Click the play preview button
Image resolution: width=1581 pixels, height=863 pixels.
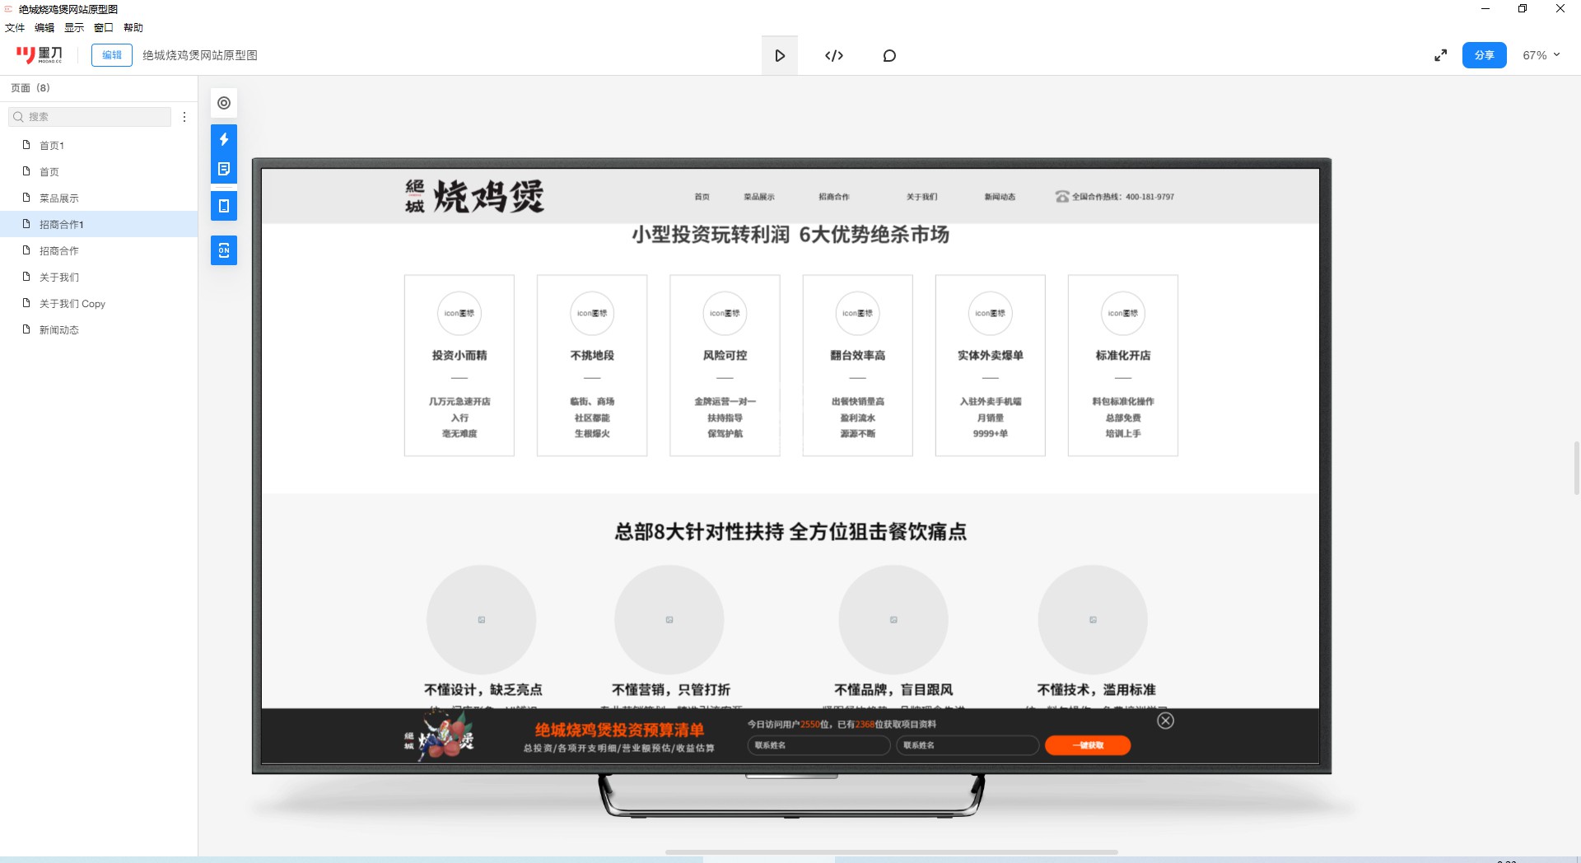[779, 56]
